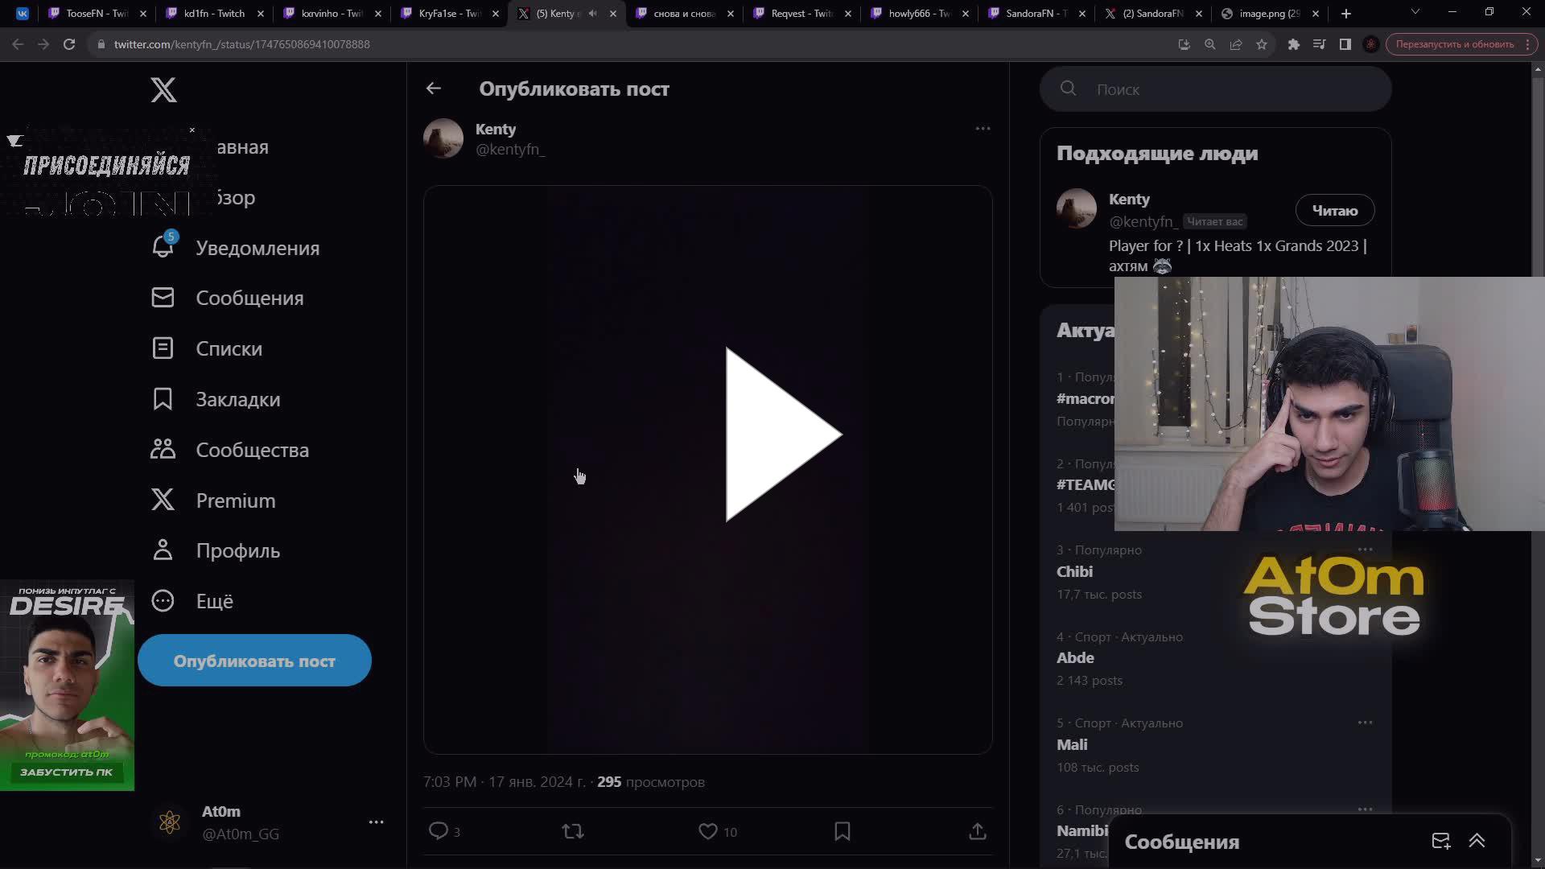Screen dimensions: 1545x869
Task: Retweet the post using the repost icon
Action: point(572,831)
